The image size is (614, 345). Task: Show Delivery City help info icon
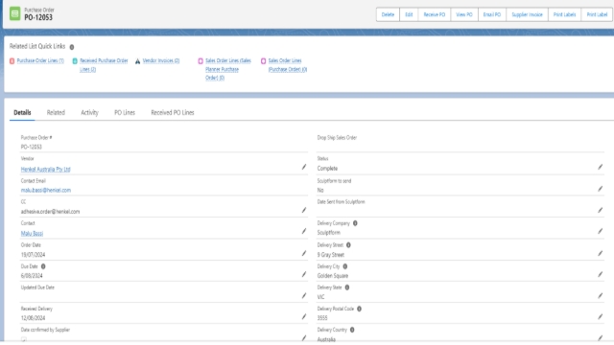(x=345, y=266)
